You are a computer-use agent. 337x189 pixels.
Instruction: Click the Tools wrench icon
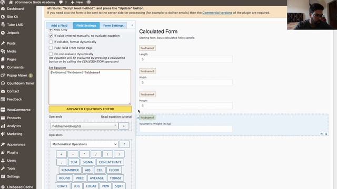click(x=3, y=169)
